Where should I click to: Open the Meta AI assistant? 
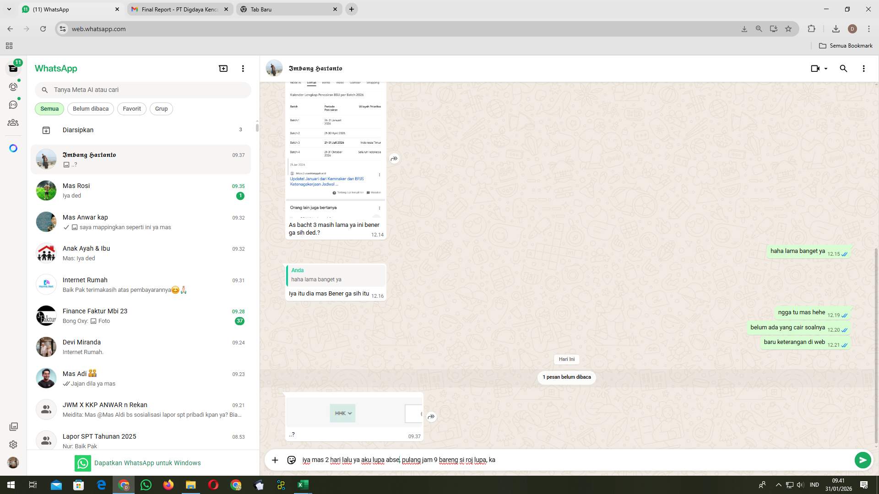click(13, 148)
